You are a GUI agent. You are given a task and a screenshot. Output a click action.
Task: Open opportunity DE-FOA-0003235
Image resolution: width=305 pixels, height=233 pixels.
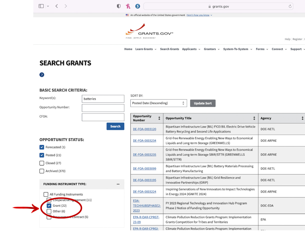pyautogui.click(x=144, y=155)
